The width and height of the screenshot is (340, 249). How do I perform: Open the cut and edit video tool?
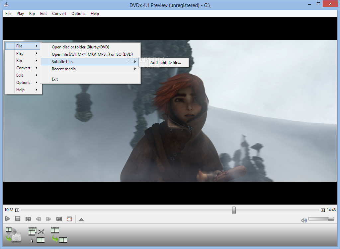37,235
